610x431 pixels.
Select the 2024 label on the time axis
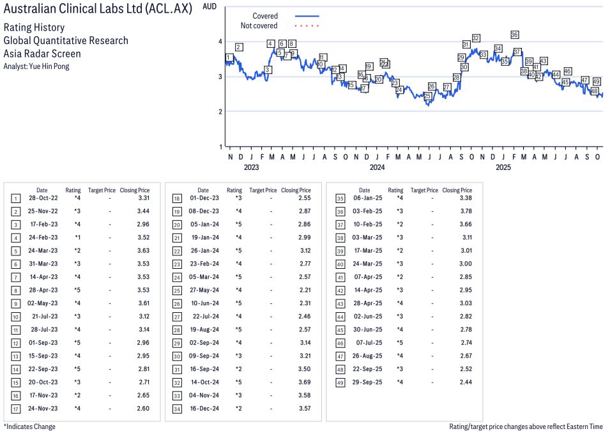[377, 168]
